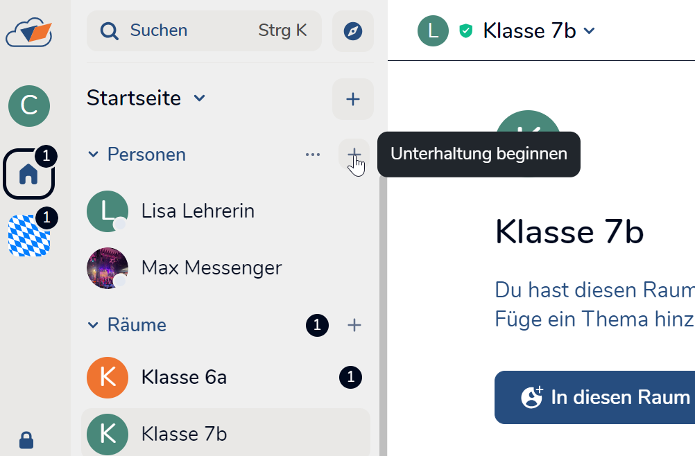Open the Bavarian flag space

pyautogui.click(x=28, y=236)
